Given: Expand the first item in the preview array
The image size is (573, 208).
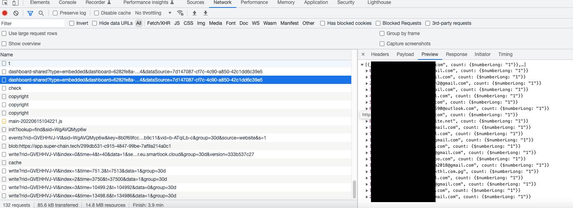Looking at the screenshot, I should coord(367,71).
